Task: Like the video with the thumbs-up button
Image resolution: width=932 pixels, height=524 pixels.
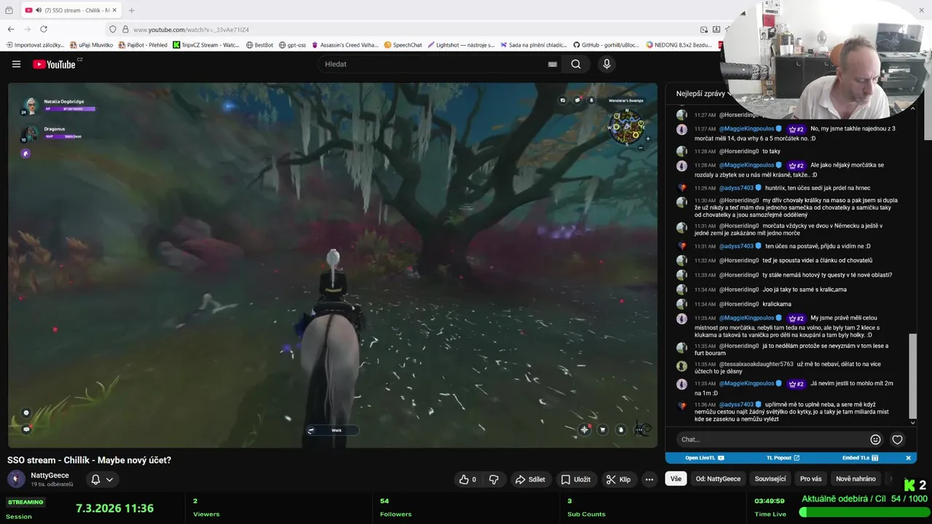Action: [x=467, y=479]
